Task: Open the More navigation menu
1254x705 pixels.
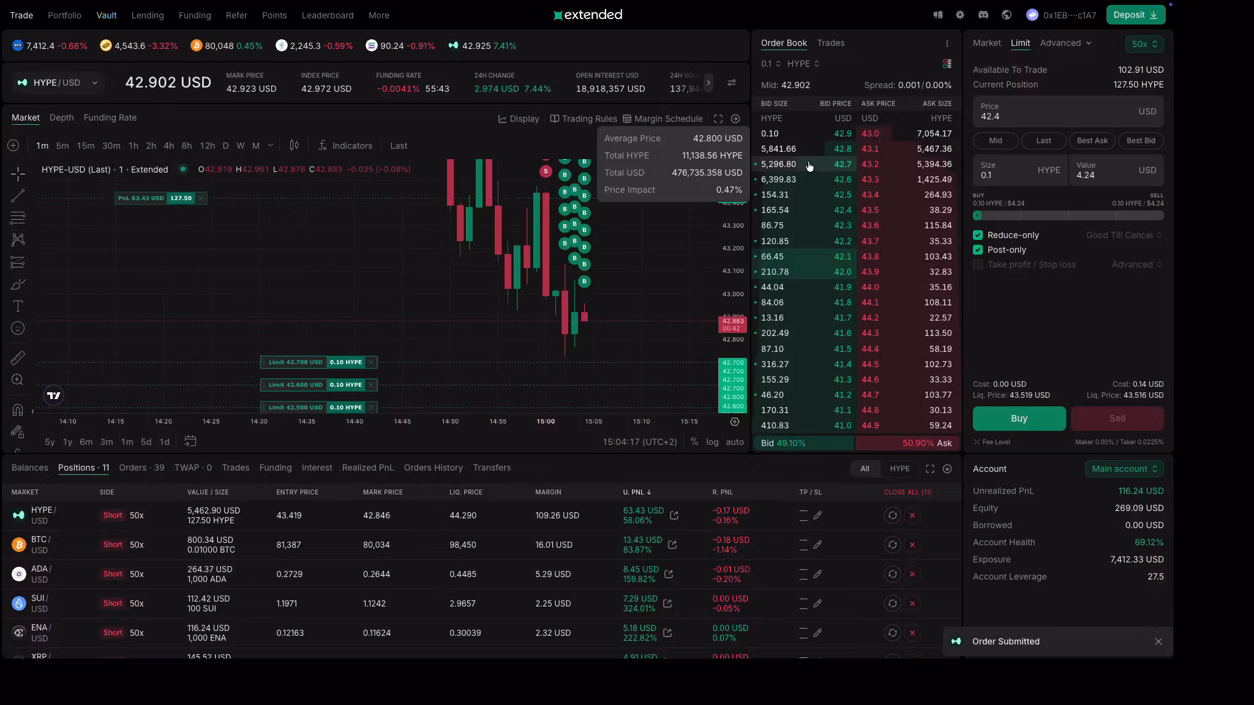Action: pos(379,15)
